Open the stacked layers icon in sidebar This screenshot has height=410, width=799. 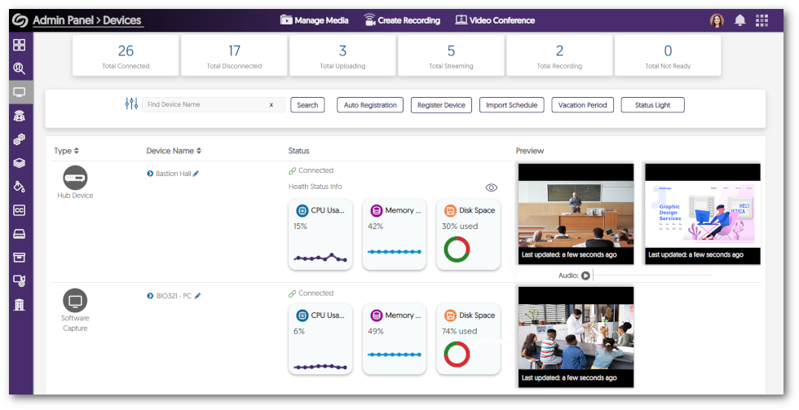point(20,163)
